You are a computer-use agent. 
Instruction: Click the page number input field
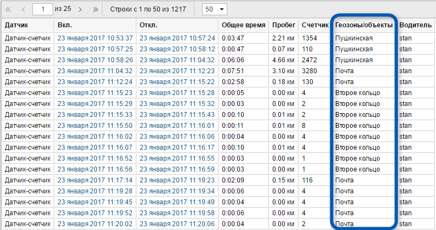tap(43, 9)
